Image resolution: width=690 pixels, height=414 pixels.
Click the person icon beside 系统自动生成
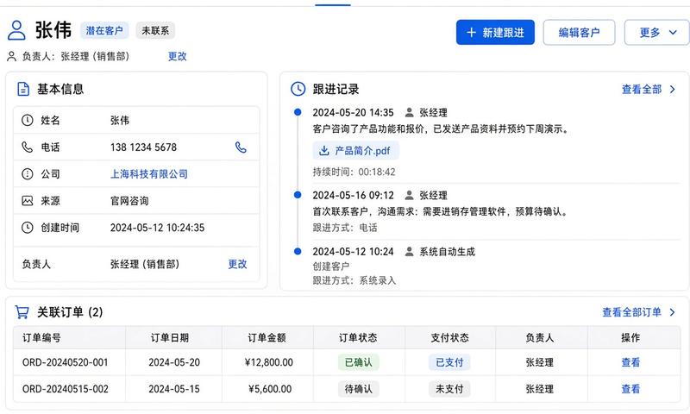(409, 252)
